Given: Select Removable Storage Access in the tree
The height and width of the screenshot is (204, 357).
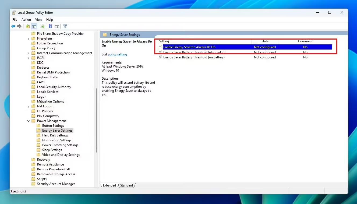Looking at the screenshot, I should point(56,174).
